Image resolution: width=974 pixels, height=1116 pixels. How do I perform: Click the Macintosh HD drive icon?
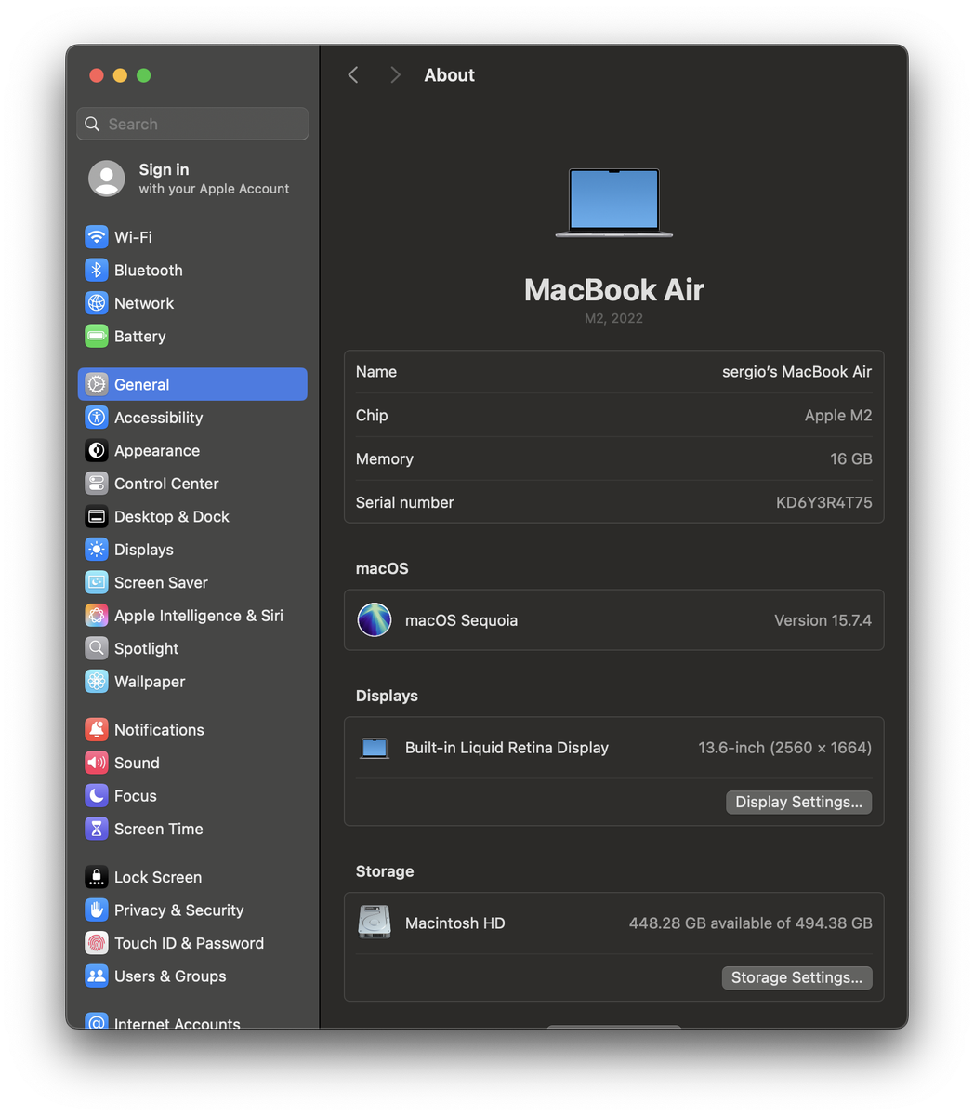pos(375,923)
